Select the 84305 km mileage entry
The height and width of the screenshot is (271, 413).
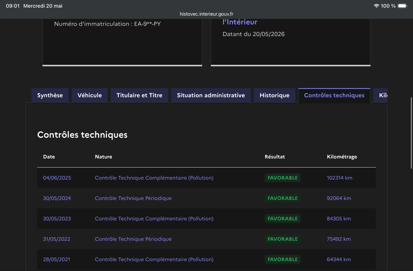(339, 218)
